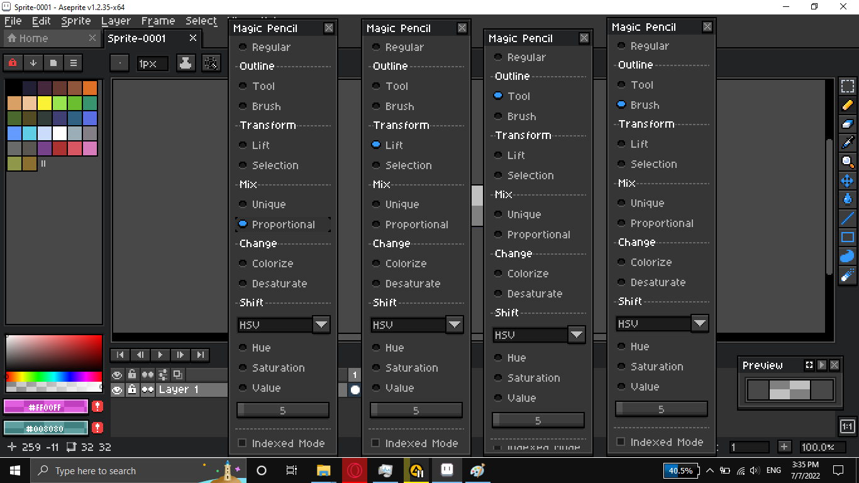Image resolution: width=859 pixels, height=483 pixels.
Task: Open the palette options hamburger menu
Action: [73, 63]
